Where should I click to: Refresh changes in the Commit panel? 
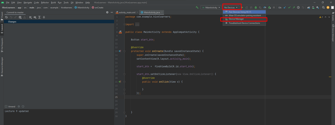(x=6, y=17)
